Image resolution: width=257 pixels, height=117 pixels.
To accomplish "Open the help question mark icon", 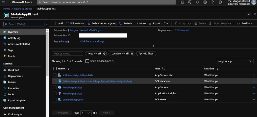I will point(213,2).
